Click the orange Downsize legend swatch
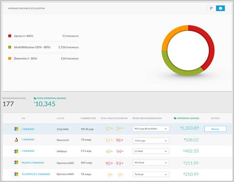234x182 pixels. (10, 58)
